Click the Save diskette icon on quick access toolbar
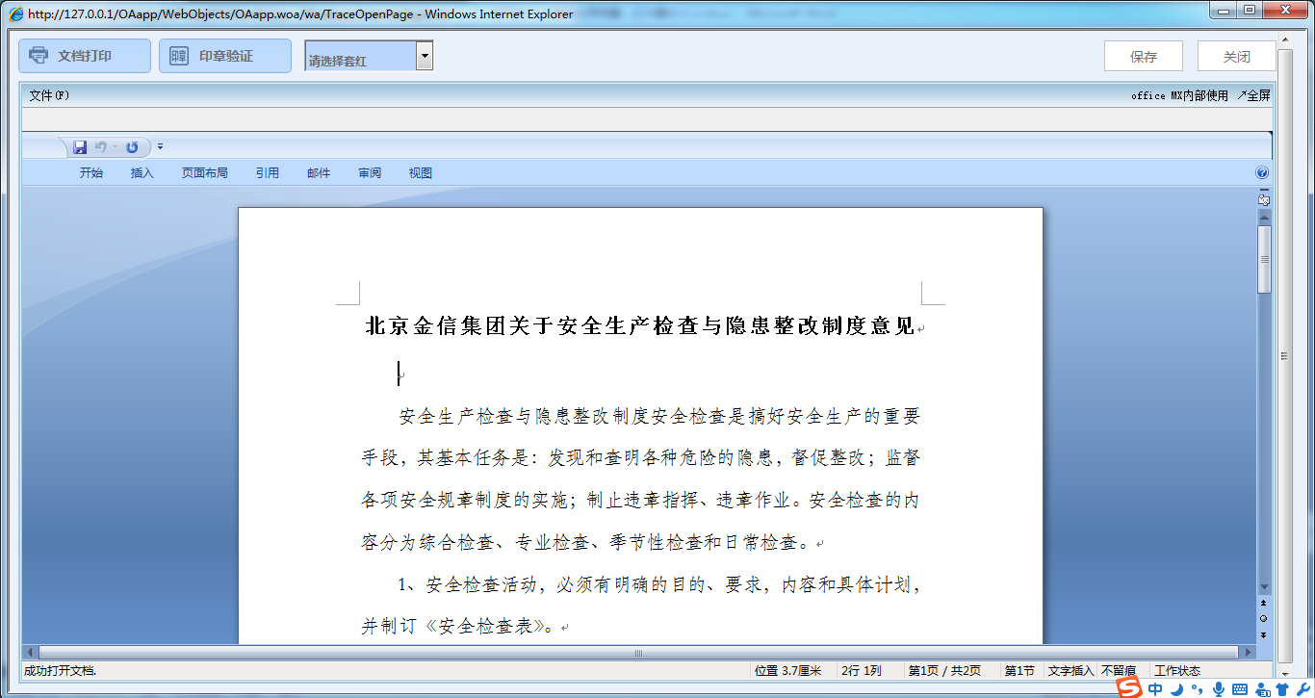Image resolution: width=1315 pixels, height=698 pixels. (80, 146)
